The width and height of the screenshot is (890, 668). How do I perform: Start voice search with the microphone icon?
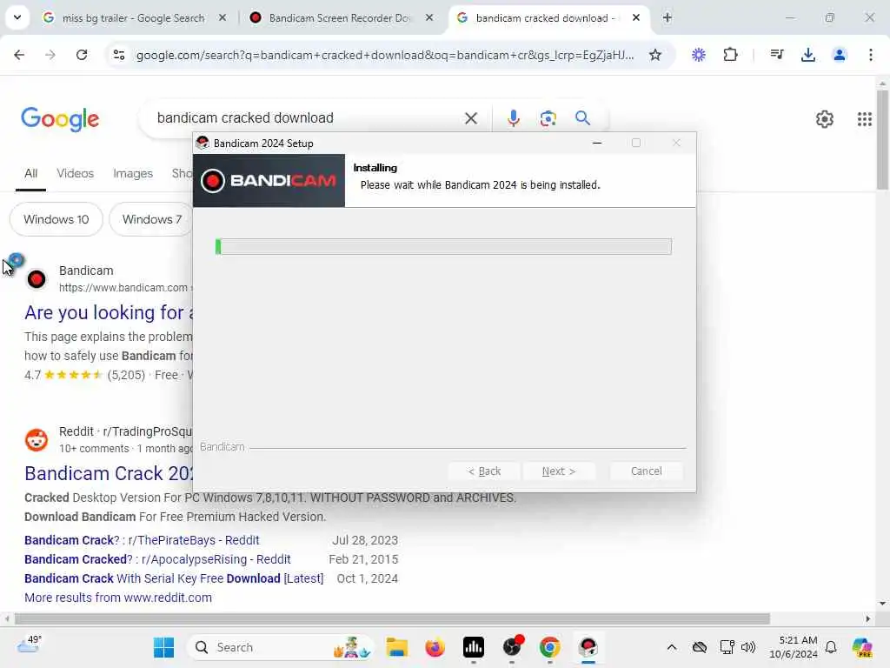pyautogui.click(x=513, y=118)
